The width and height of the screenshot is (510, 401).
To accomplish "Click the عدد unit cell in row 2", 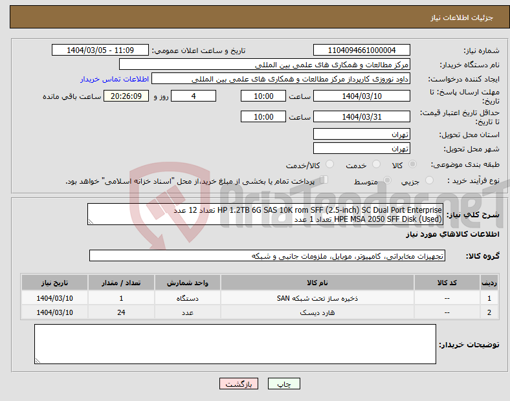I will [x=187, y=312].
